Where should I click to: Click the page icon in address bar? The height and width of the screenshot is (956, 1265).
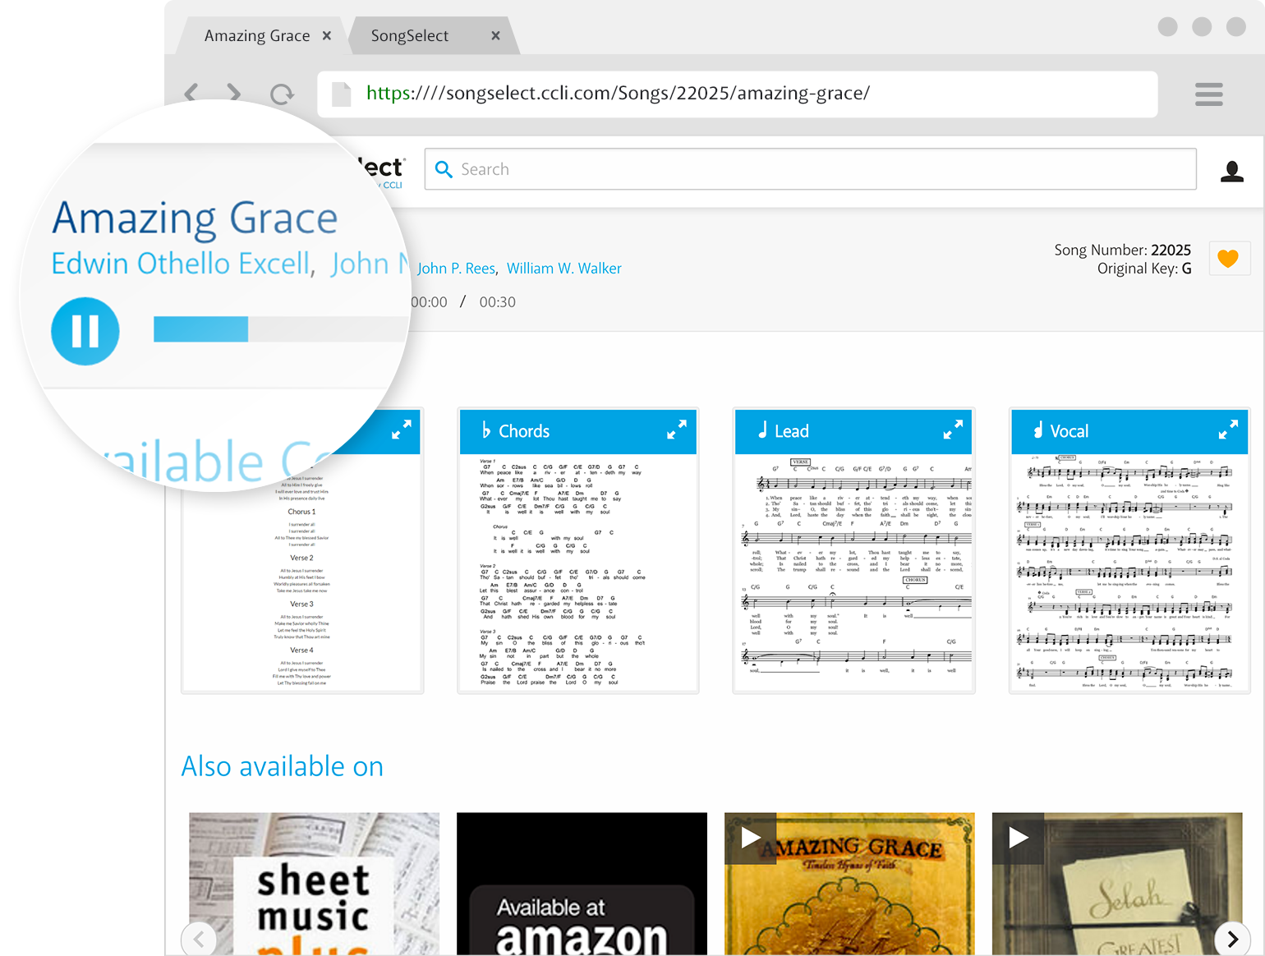click(x=341, y=94)
